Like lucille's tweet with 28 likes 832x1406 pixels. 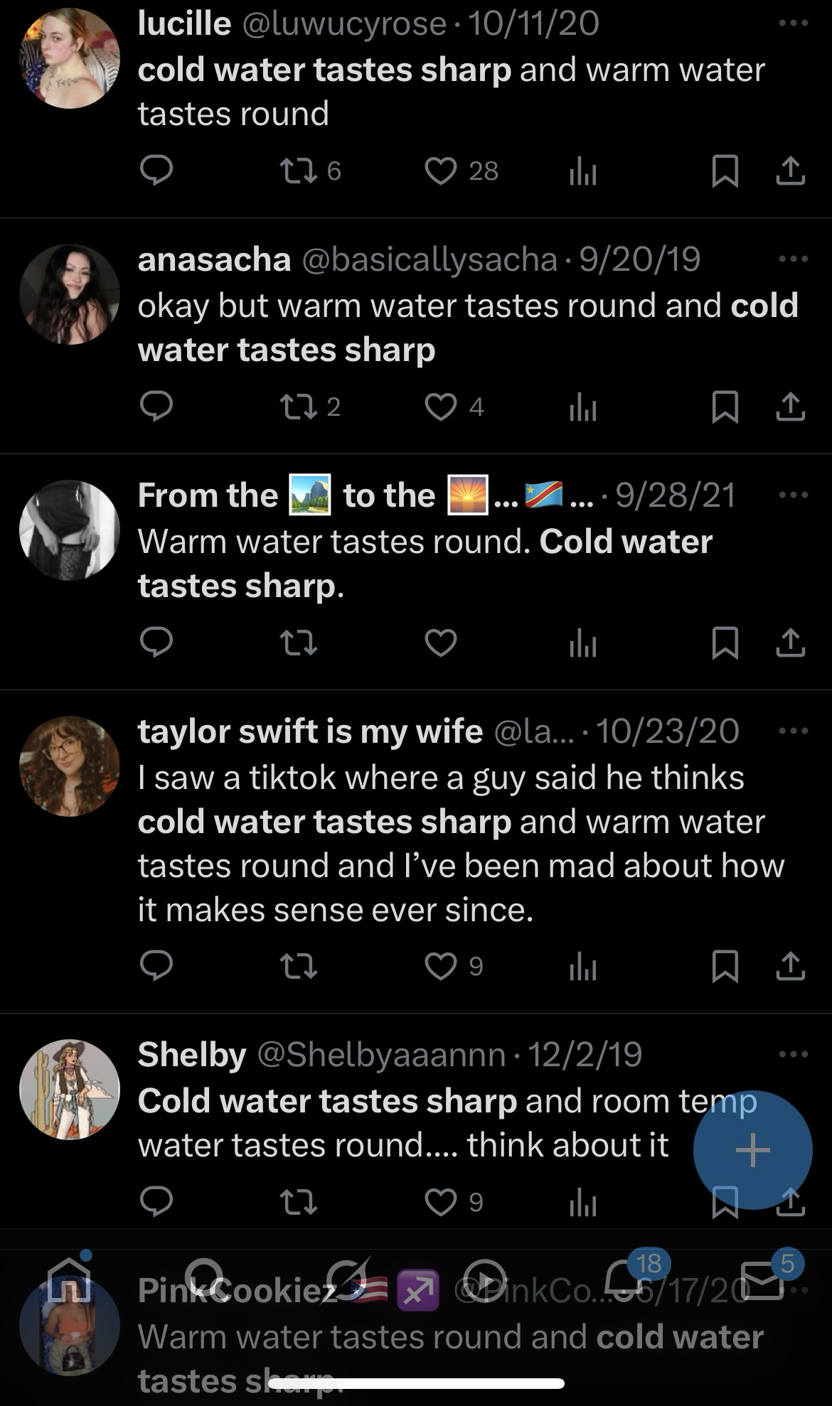point(441,171)
